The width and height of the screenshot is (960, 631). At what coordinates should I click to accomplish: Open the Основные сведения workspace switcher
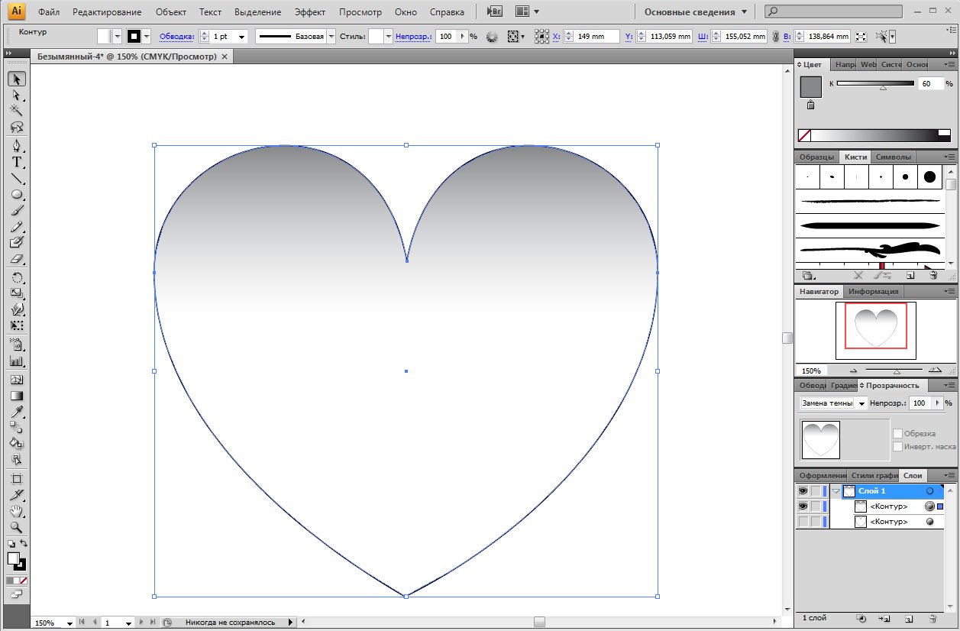tap(695, 12)
